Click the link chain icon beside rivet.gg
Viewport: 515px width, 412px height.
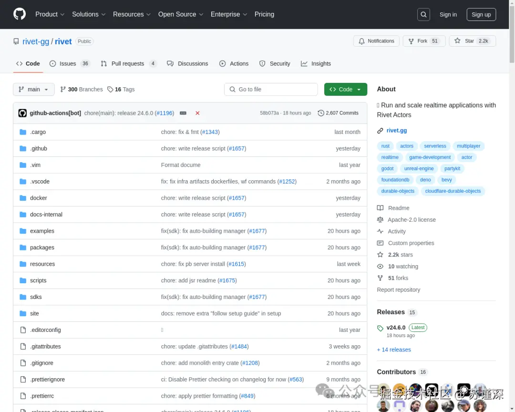click(x=380, y=131)
